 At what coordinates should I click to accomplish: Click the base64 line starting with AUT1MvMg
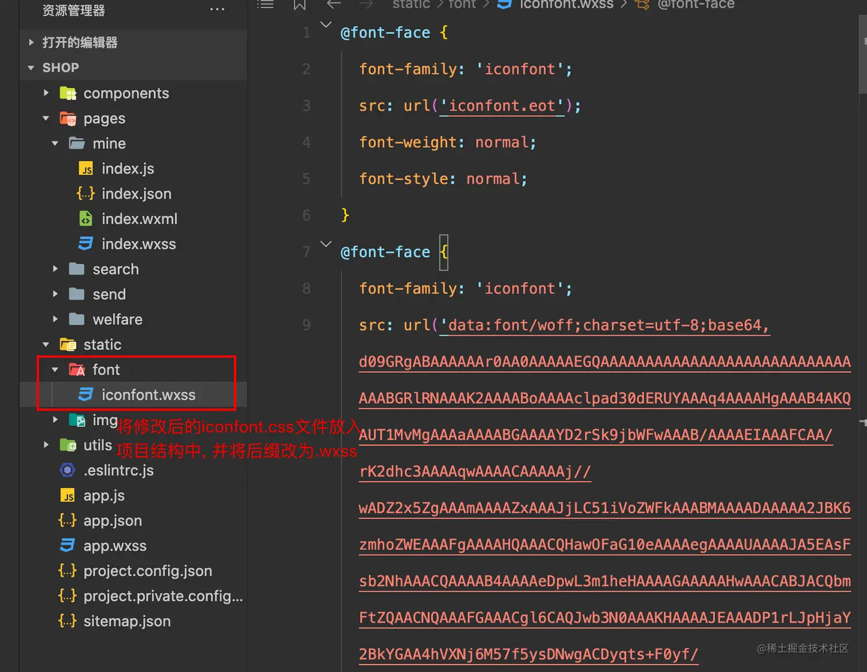pyautogui.click(x=596, y=435)
